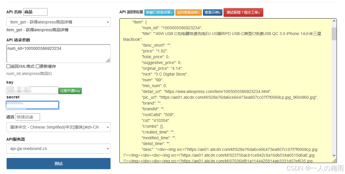Click the blue 测试 button
The image size is (345, 174).
pyautogui.click(x=59, y=164)
